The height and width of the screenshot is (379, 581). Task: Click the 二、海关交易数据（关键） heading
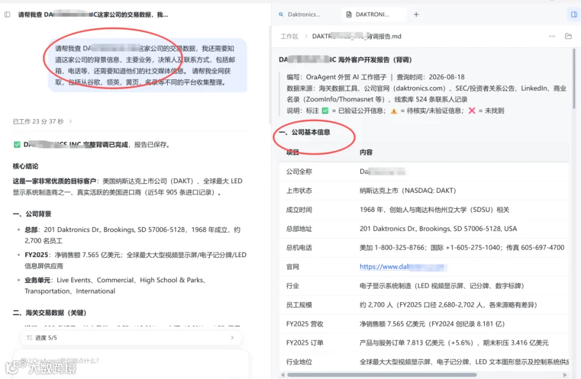tap(50, 313)
